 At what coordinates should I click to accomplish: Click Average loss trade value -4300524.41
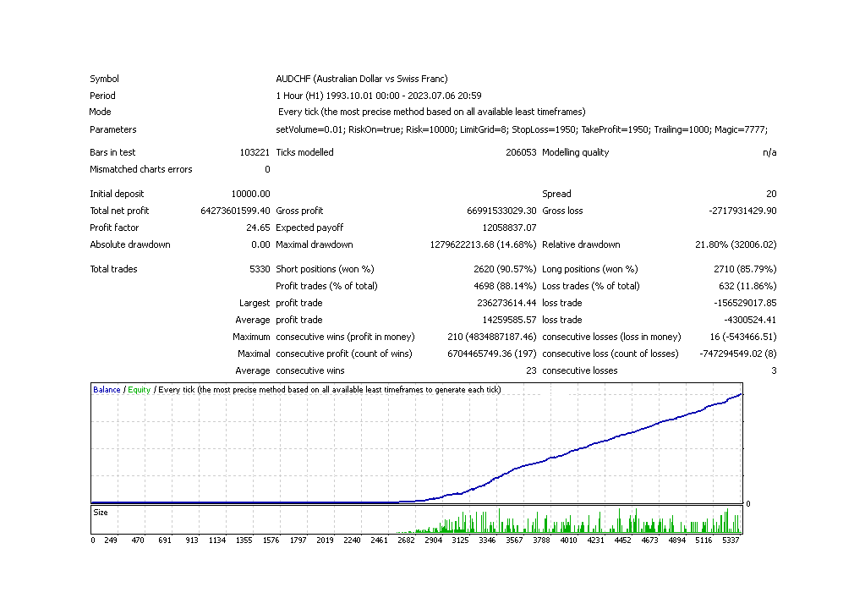tap(750, 320)
